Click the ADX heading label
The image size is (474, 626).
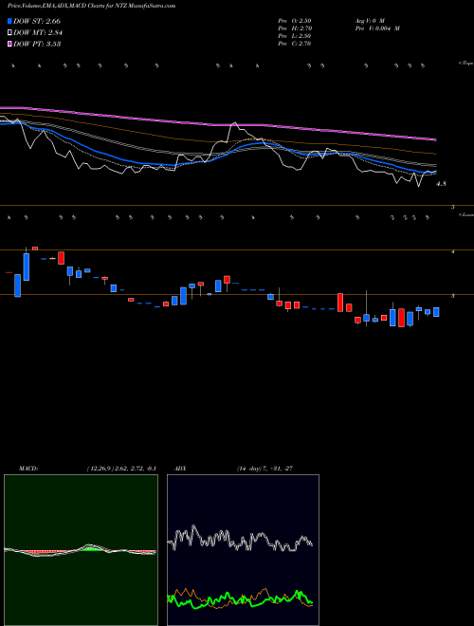[x=180, y=469]
